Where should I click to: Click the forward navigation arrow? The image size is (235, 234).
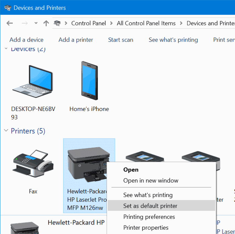coord(25,23)
